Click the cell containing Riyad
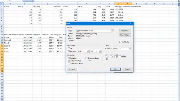 coord(10,43)
